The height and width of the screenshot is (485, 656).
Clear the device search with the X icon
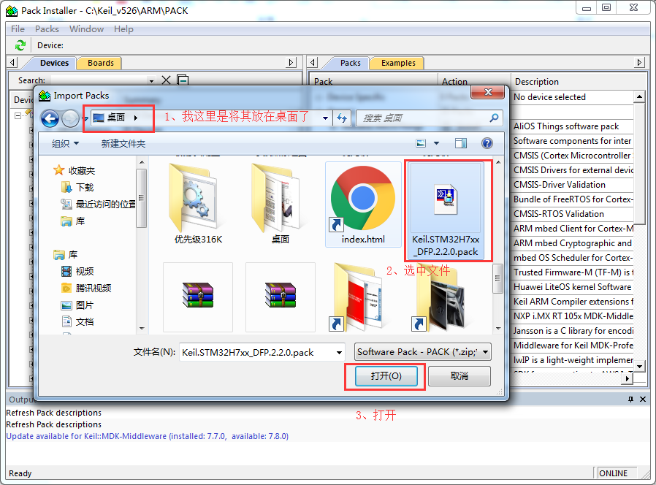tap(167, 80)
